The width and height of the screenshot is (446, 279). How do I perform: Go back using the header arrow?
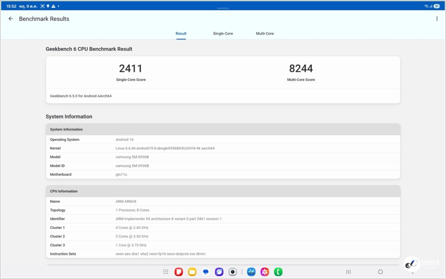click(x=11, y=19)
